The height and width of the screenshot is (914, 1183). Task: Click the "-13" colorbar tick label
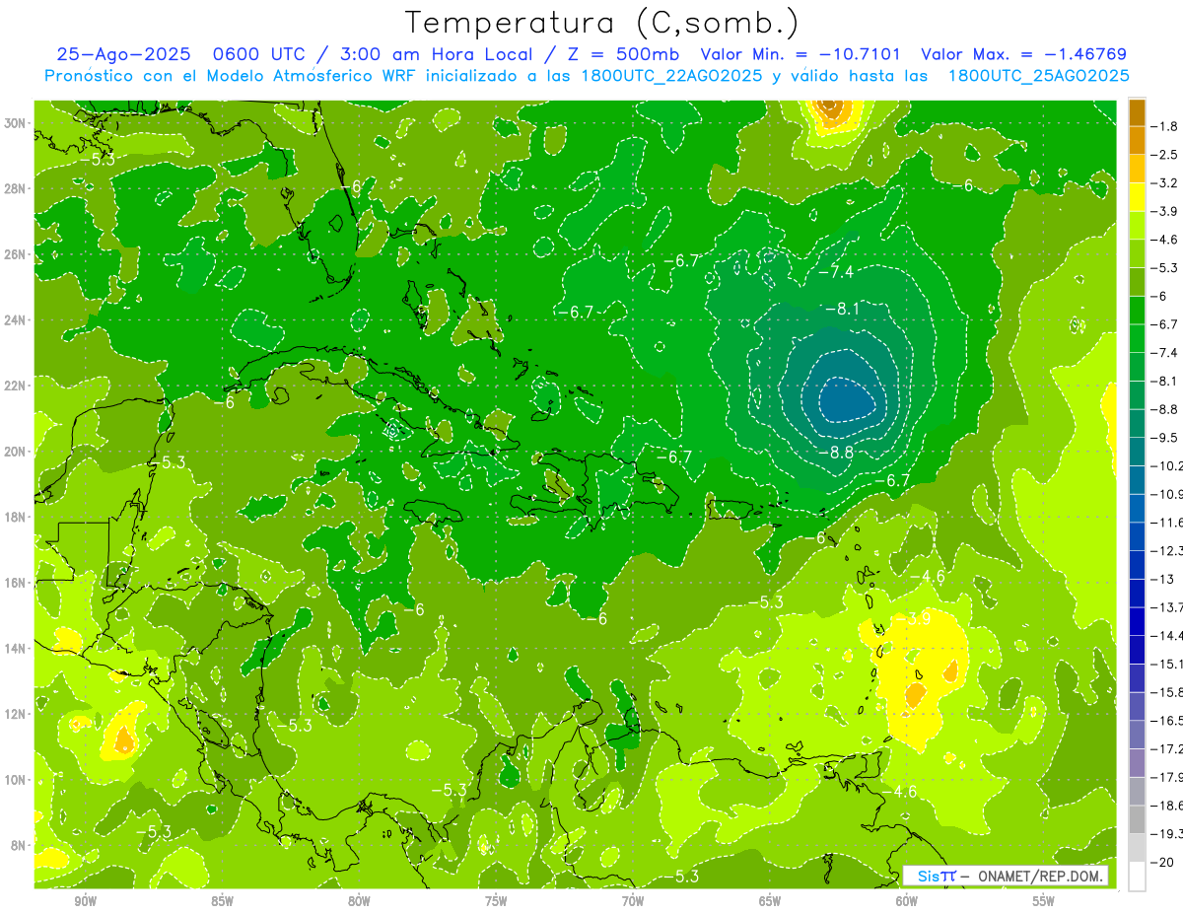[1163, 579]
